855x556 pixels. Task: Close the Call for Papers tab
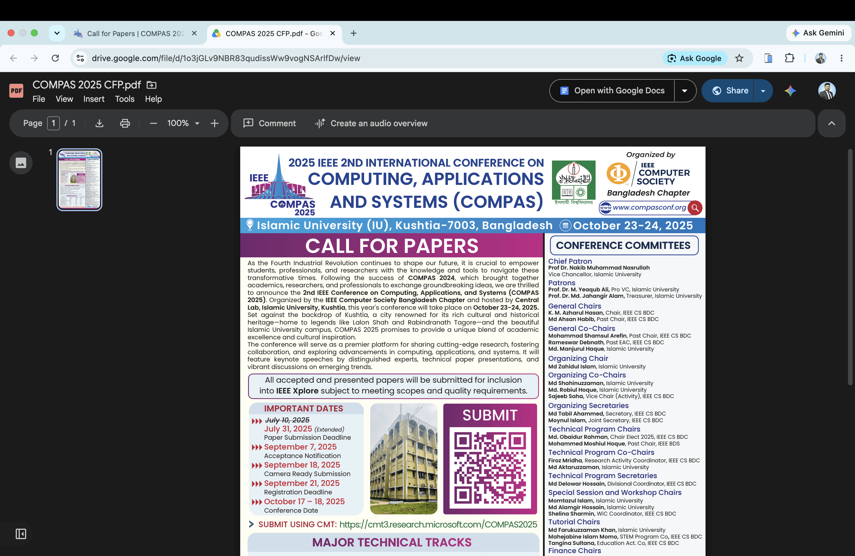(x=194, y=33)
